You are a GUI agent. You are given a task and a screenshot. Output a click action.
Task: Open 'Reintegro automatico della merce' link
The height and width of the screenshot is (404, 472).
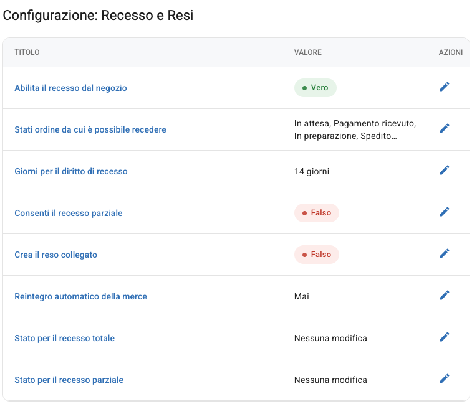(80, 297)
